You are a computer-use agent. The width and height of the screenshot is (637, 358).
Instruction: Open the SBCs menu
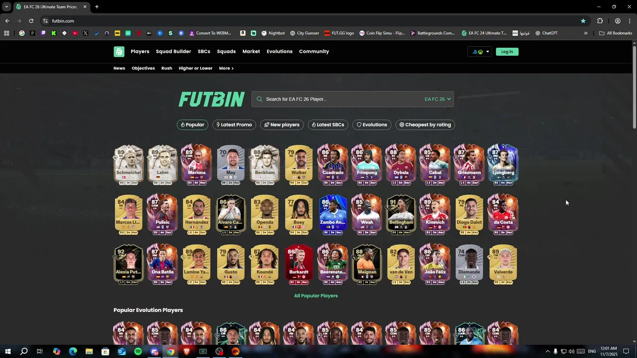point(204,52)
